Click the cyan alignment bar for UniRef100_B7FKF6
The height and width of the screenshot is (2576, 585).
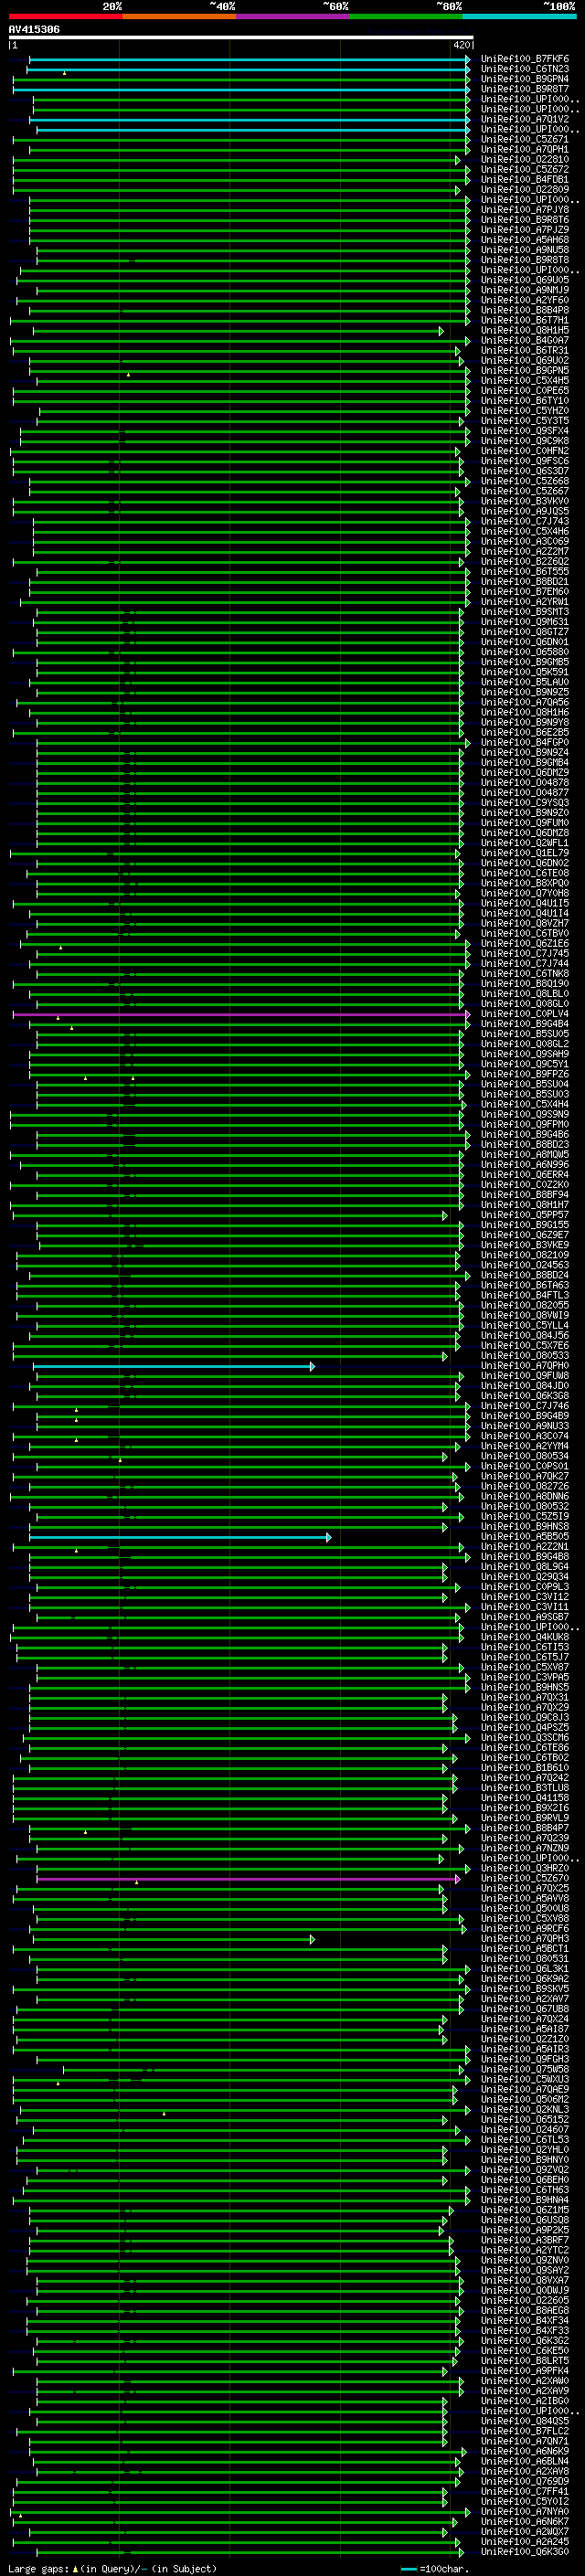click(249, 60)
